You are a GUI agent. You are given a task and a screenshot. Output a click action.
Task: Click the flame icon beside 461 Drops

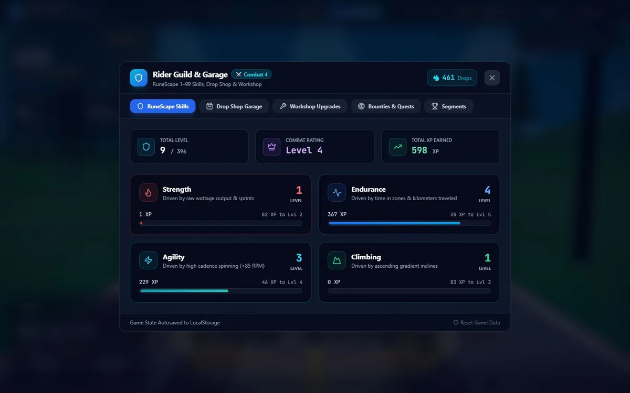click(436, 78)
